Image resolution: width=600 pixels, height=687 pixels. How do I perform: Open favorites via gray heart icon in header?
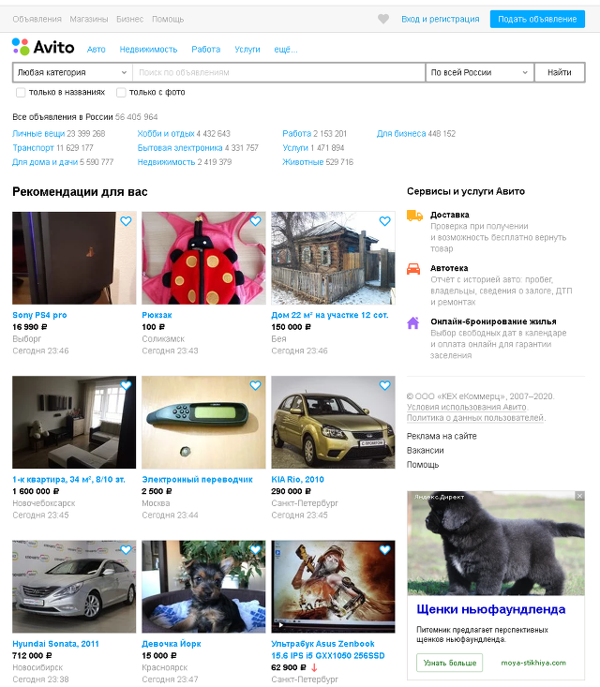tap(383, 19)
